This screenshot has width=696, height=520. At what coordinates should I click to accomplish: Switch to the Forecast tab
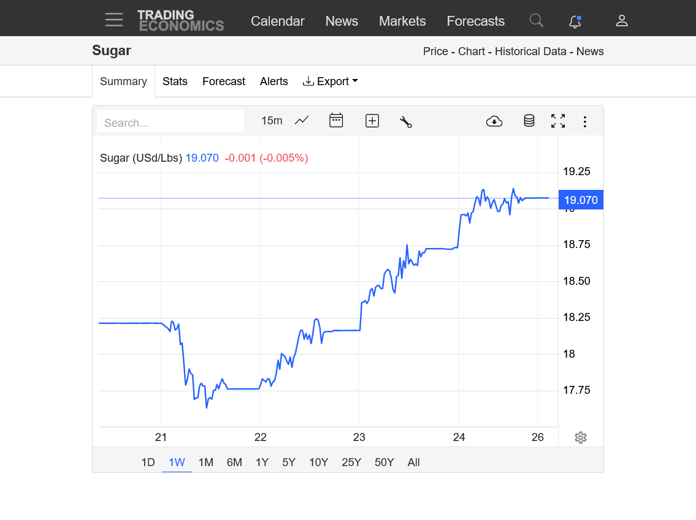[224, 81]
